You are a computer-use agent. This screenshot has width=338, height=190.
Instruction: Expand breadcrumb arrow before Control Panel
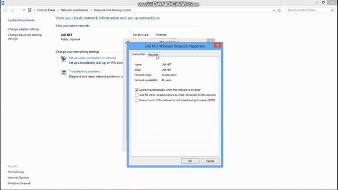point(34,10)
